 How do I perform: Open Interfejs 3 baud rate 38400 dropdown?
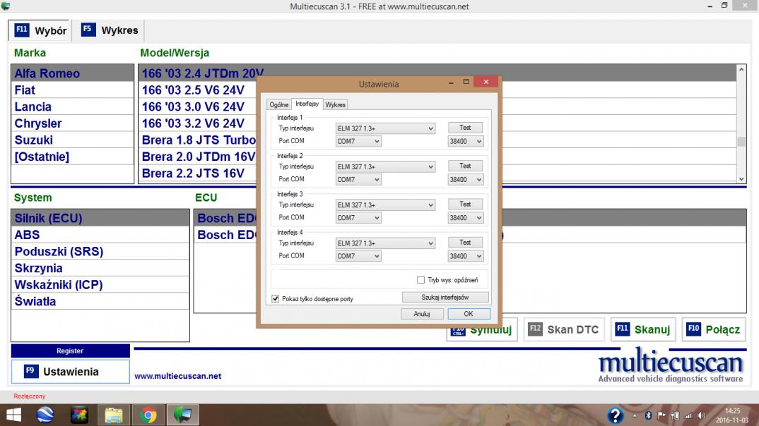465,218
